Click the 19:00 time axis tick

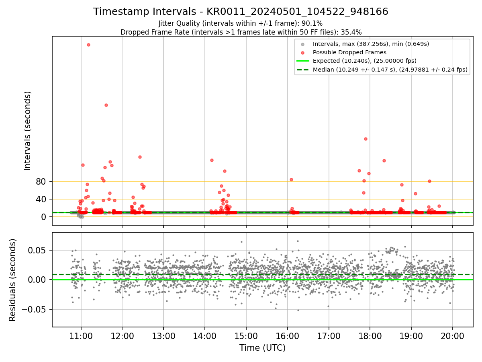click(x=411, y=335)
